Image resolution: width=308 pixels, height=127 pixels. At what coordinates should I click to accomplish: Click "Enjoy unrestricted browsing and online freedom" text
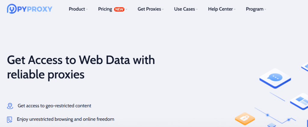click(66, 119)
